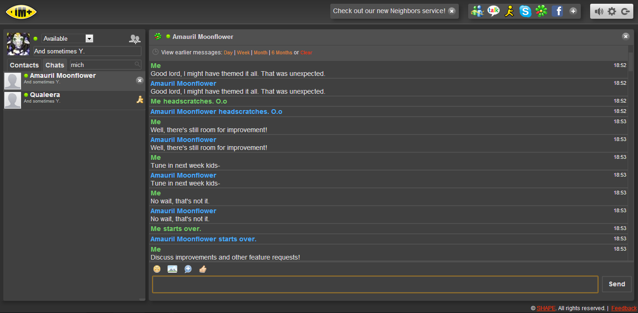Close the Amauril Moonflower chat window
638x313 pixels.
[x=626, y=37]
